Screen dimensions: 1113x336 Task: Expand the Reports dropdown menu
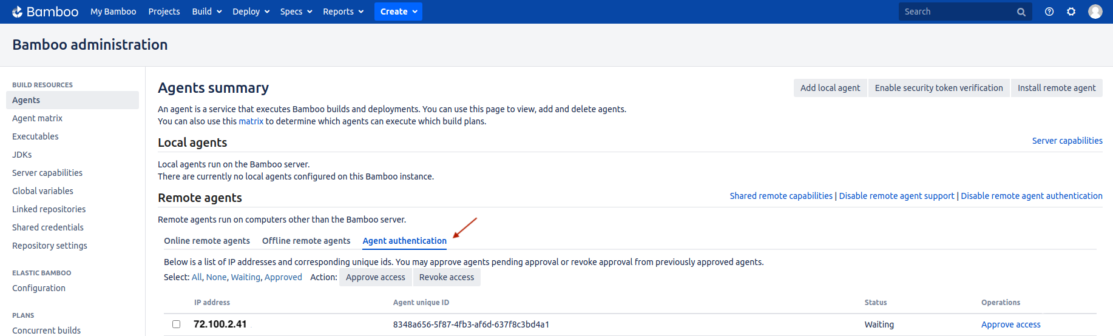click(343, 12)
